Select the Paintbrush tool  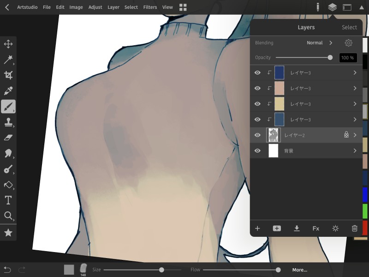pyautogui.click(x=8, y=107)
